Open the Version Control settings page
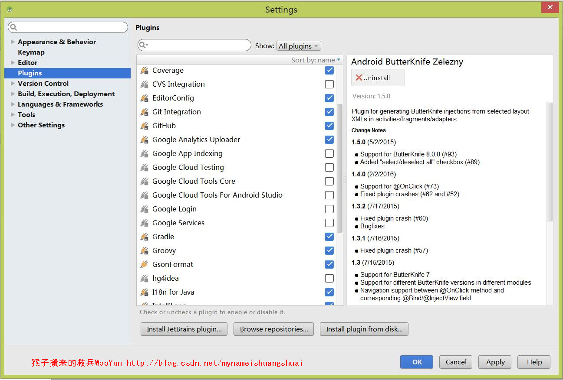The width and height of the screenshot is (563, 380). click(x=43, y=83)
